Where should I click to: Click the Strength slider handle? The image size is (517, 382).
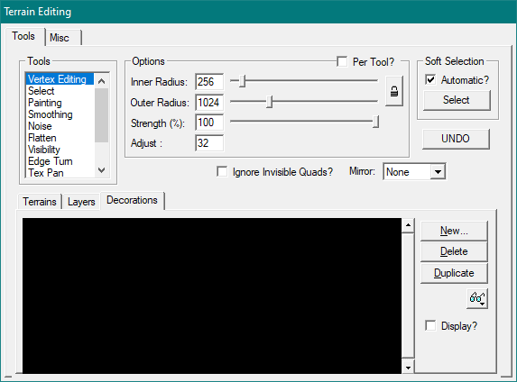coord(375,122)
